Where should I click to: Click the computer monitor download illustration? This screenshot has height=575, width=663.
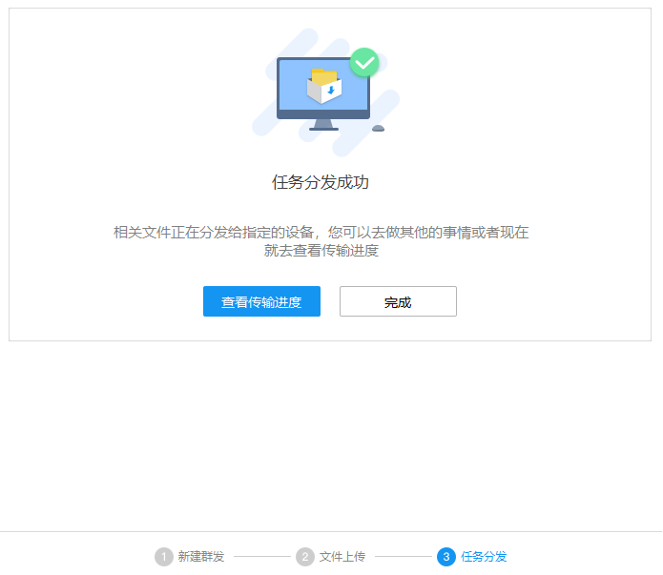(323, 93)
